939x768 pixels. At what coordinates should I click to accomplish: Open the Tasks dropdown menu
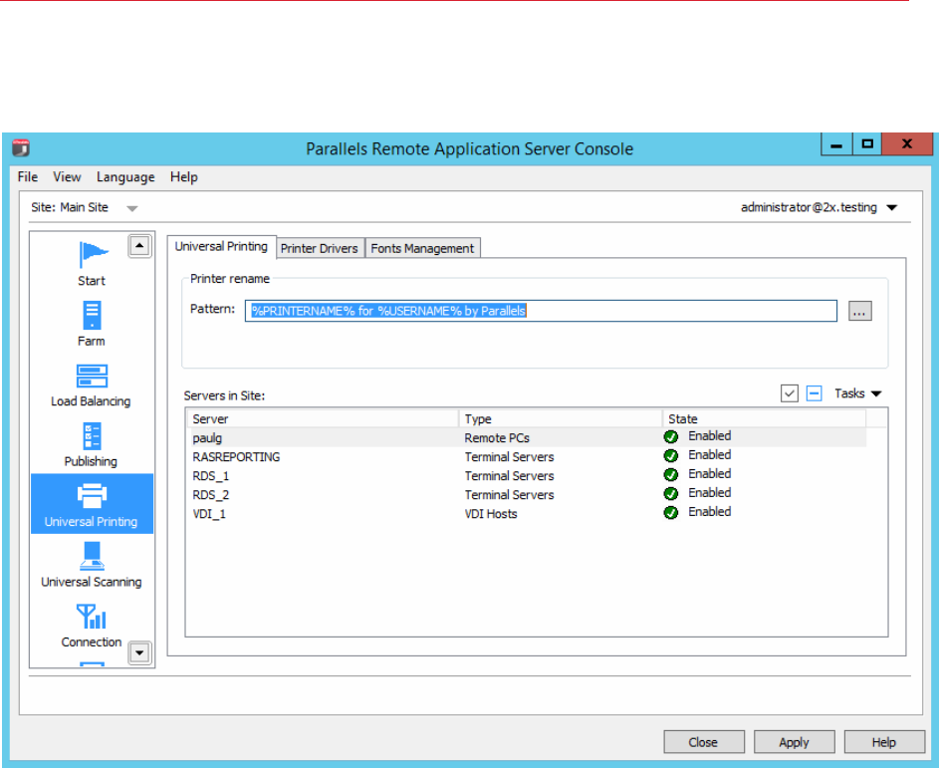858,393
